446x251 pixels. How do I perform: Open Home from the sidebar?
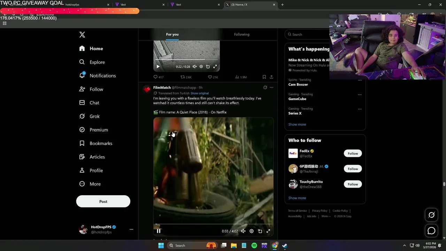tap(91, 48)
